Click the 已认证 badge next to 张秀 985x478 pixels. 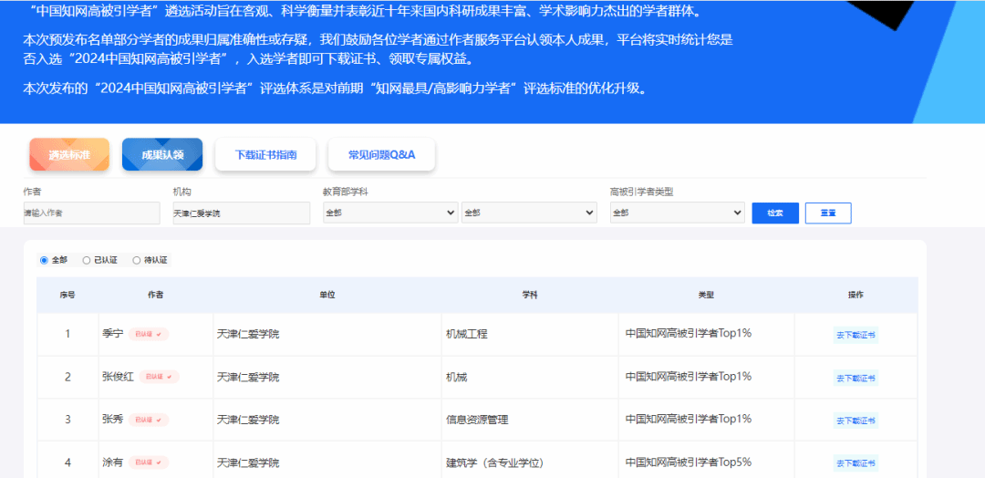149,420
